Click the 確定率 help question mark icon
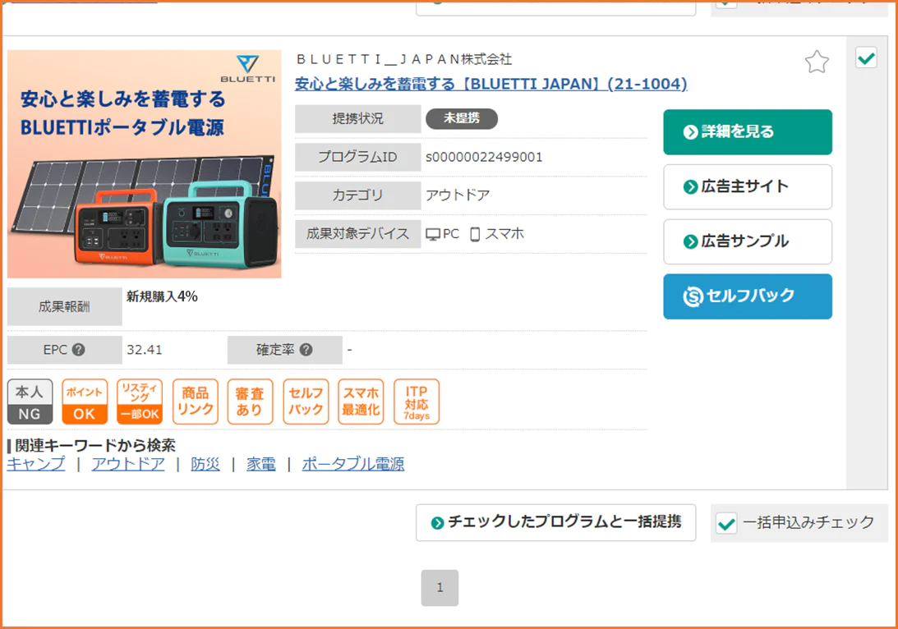The height and width of the screenshot is (629, 898). click(306, 350)
